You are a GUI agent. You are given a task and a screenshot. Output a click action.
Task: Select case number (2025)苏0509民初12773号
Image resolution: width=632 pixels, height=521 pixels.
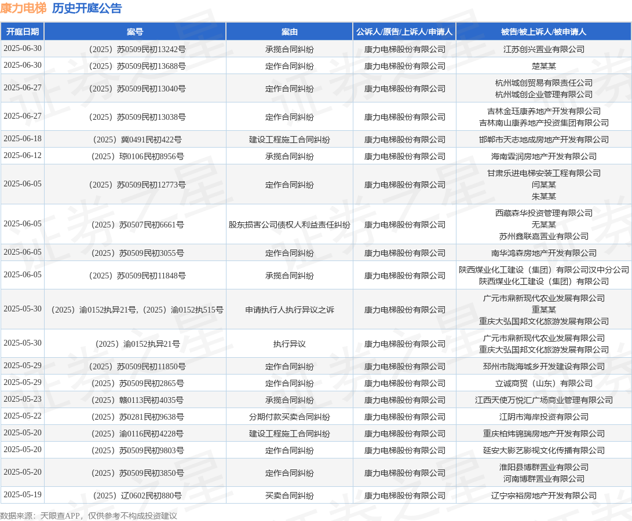(x=137, y=185)
